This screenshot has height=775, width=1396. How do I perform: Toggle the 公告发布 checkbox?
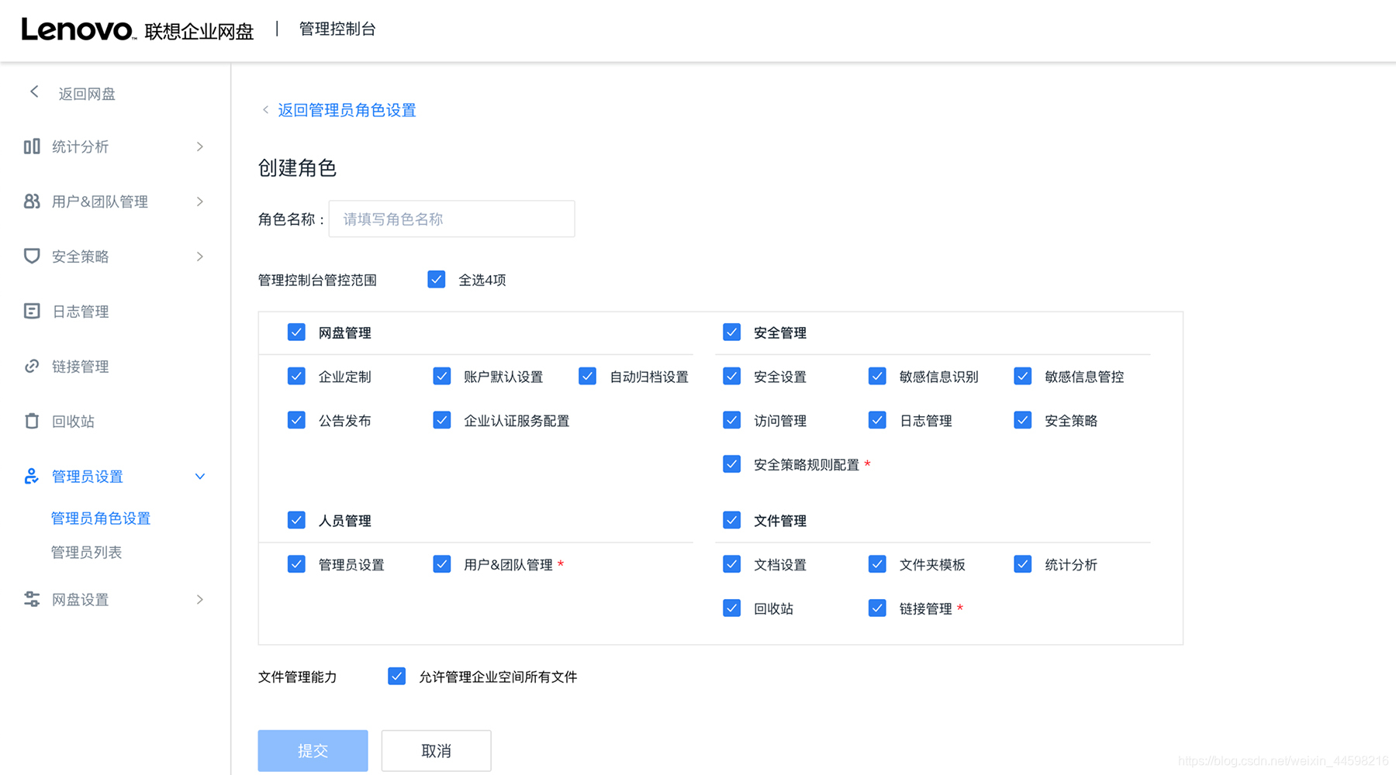[296, 420]
